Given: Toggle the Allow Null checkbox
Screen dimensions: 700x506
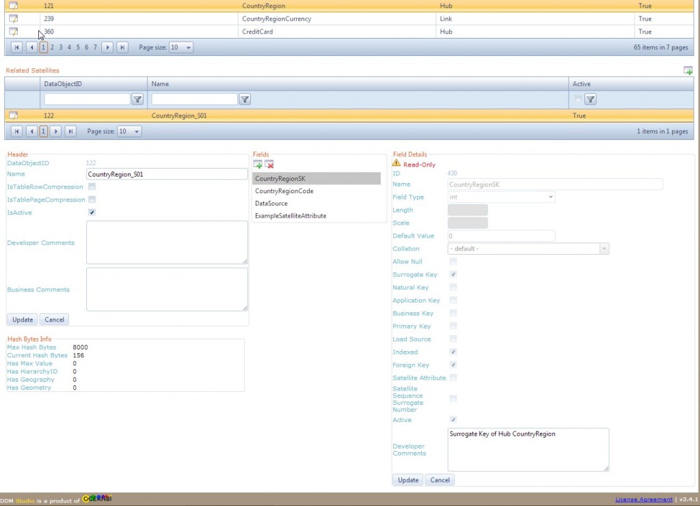Looking at the screenshot, I should pos(453,262).
